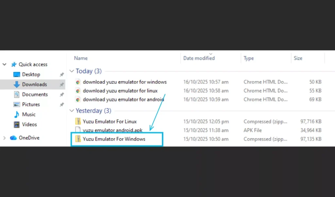The width and height of the screenshot is (335, 197).
Task: Click the Music note icon
Action: (x=17, y=114)
